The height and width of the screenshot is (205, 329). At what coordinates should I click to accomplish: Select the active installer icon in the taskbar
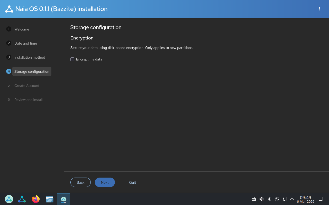tap(63, 199)
